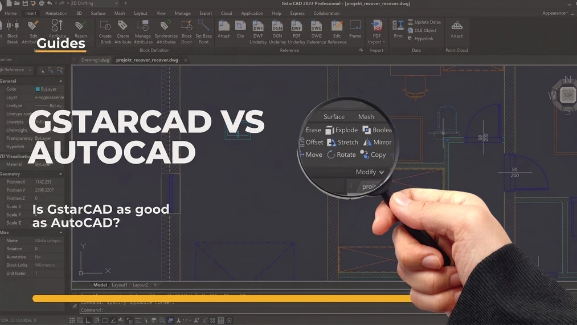Toggle polar tracking in status bar
This screenshot has height=325, width=577.
tap(96, 320)
